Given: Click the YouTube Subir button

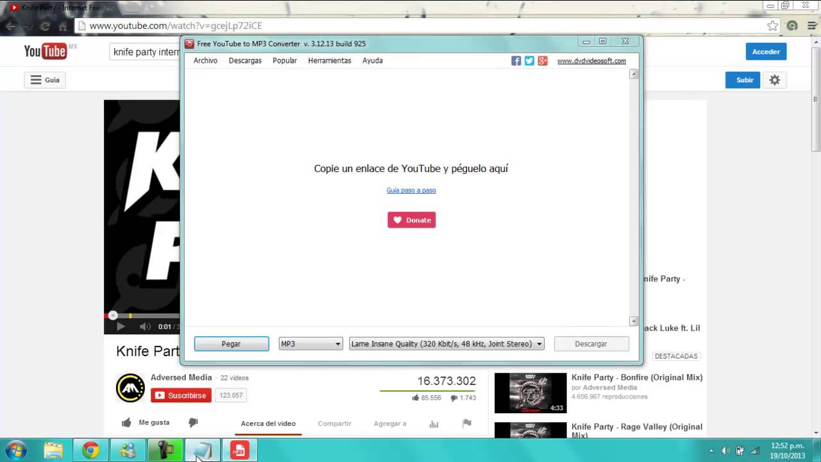Looking at the screenshot, I should click(743, 80).
